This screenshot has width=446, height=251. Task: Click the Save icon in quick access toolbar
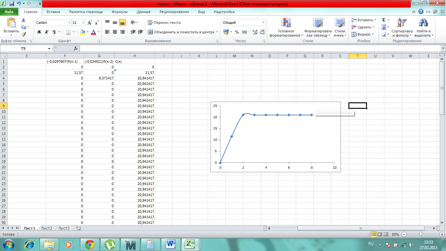(x=12, y=4)
